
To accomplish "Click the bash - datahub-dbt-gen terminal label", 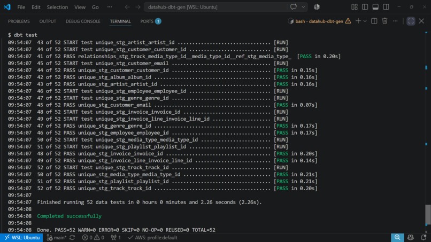I will (319, 21).
